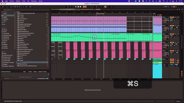Toggle the orange Loop switch in the transport
The image size is (184, 103).
105,7
